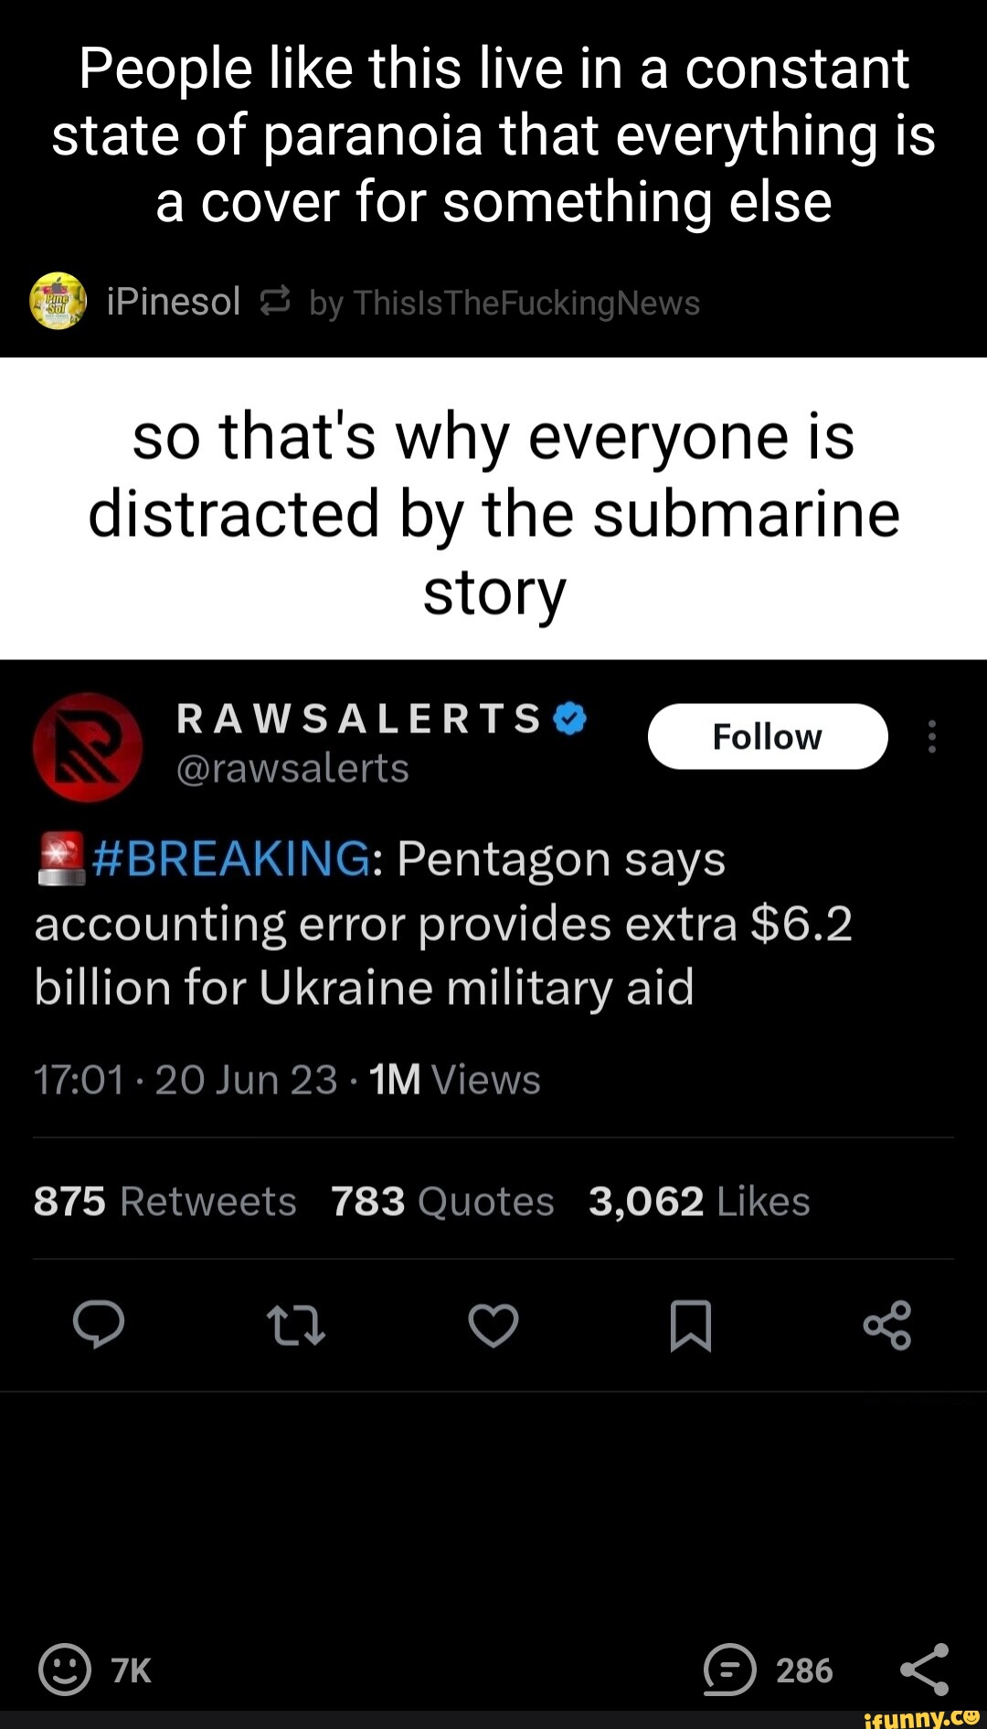View the 875 Retweets list
The image size is (987, 1729).
165,1201
